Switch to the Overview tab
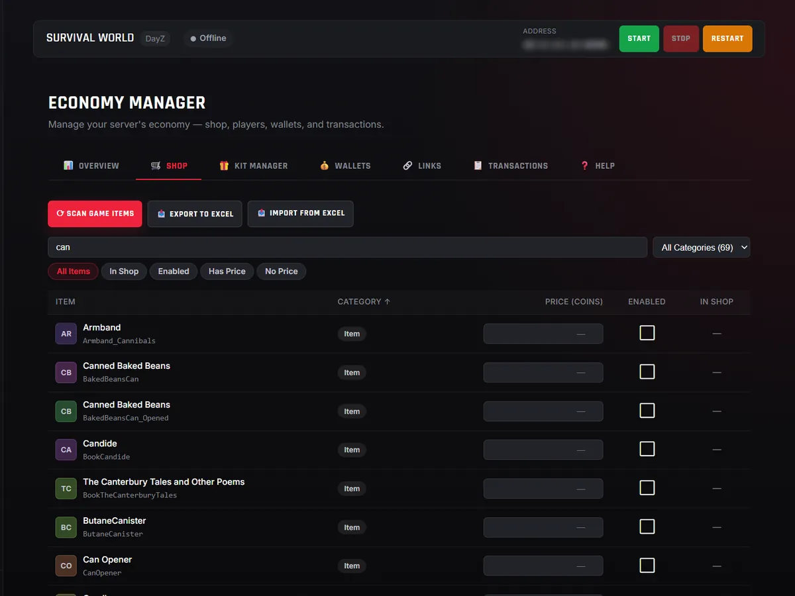This screenshot has height=596, width=795. pyautogui.click(x=91, y=166)
